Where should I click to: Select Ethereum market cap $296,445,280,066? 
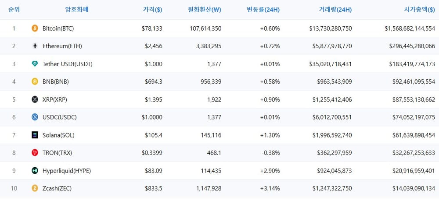412,46
